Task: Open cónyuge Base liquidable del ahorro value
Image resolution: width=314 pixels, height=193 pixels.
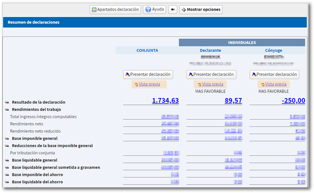Action: tap(301, 182)
